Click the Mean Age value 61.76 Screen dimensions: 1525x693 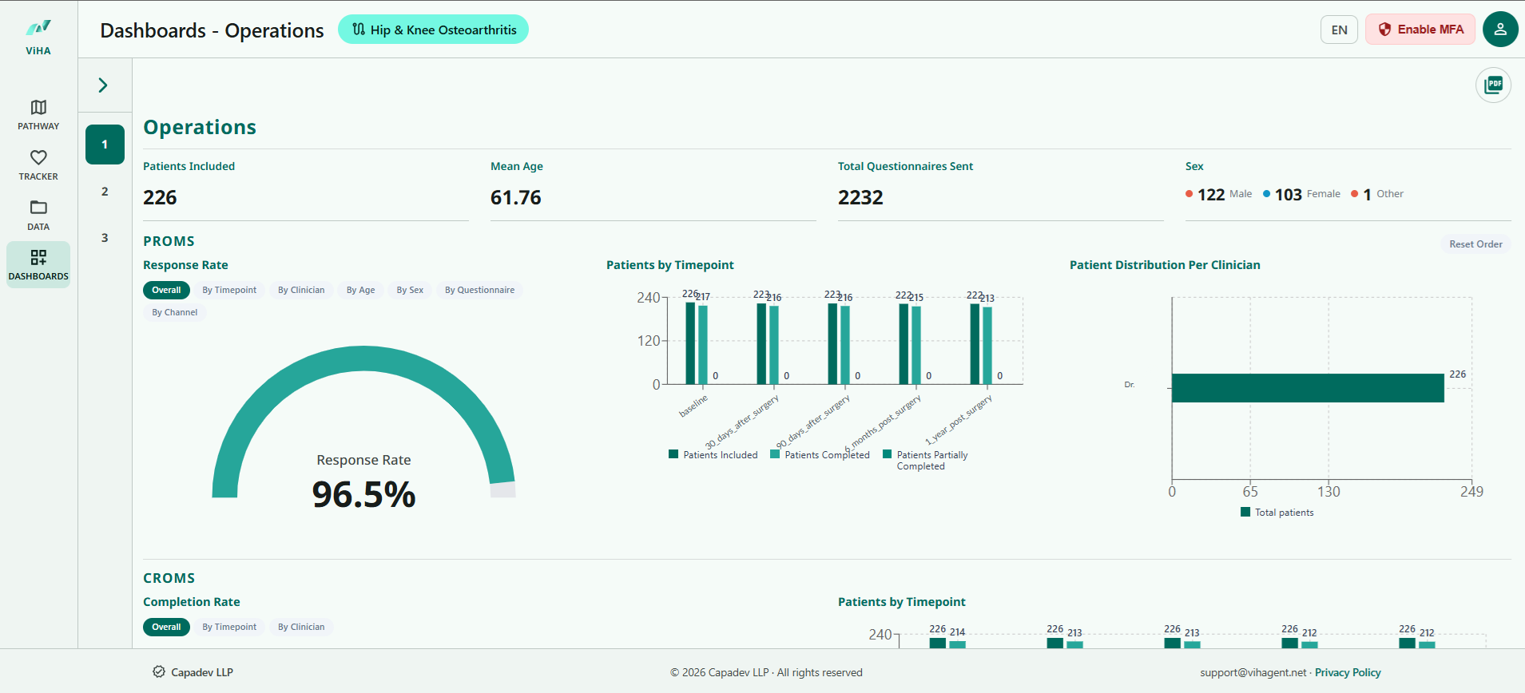pos(516,197)
